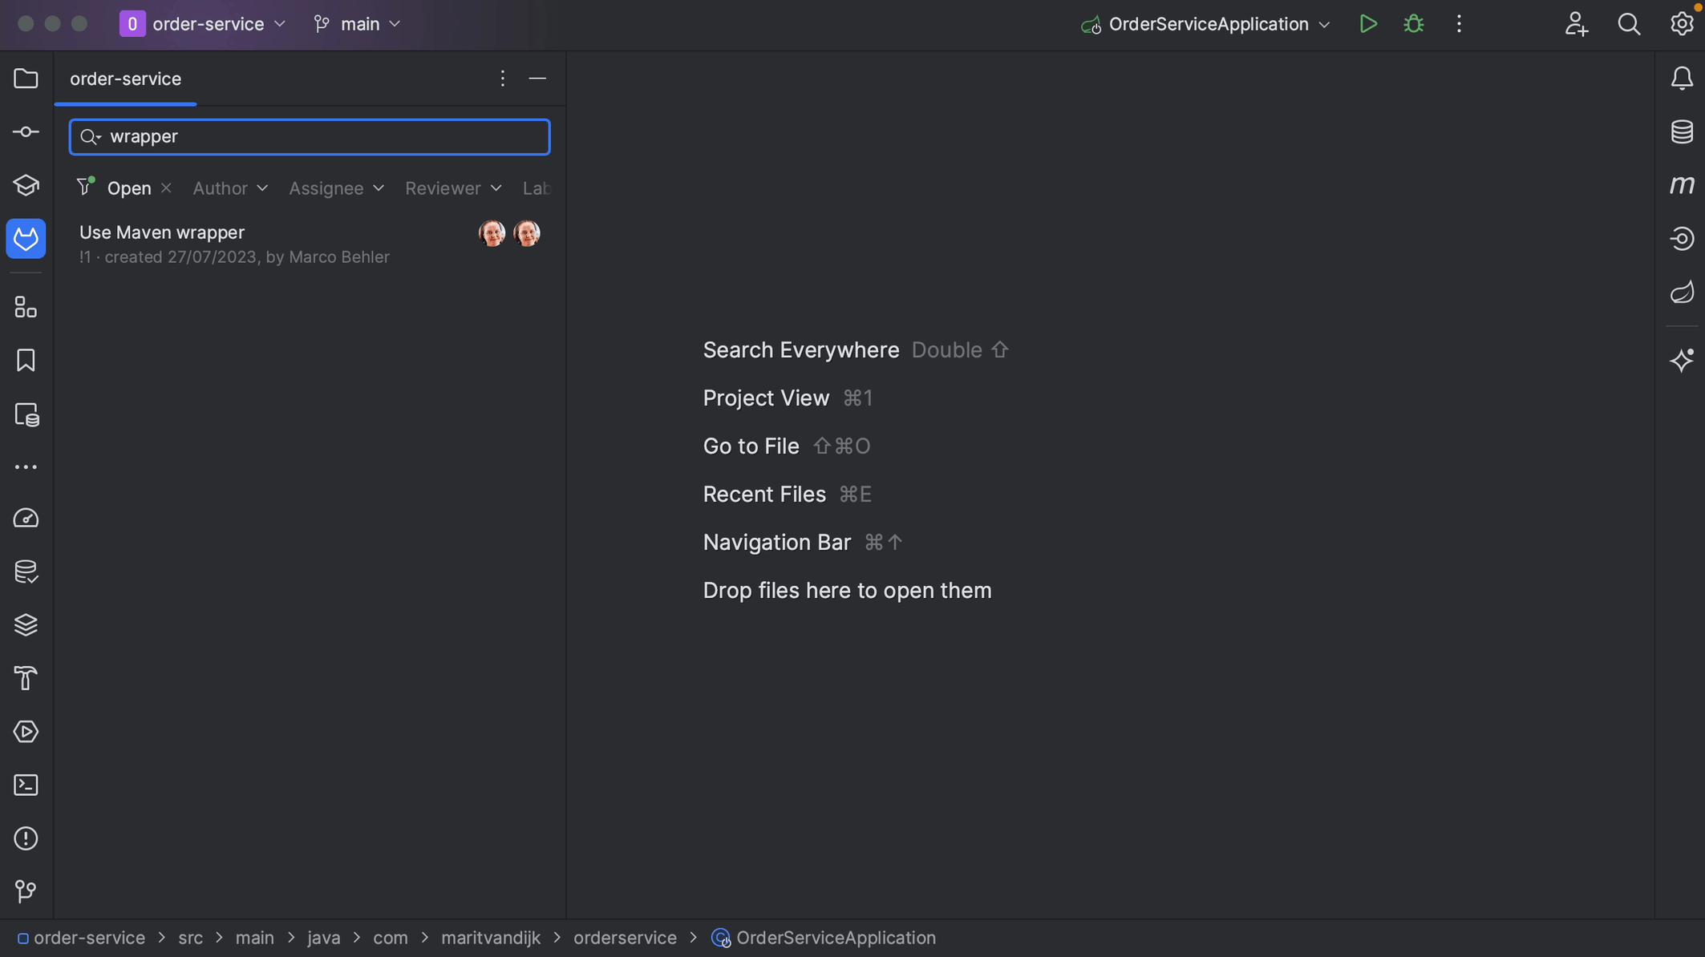Open the Git tool window icon

point(26,891)
